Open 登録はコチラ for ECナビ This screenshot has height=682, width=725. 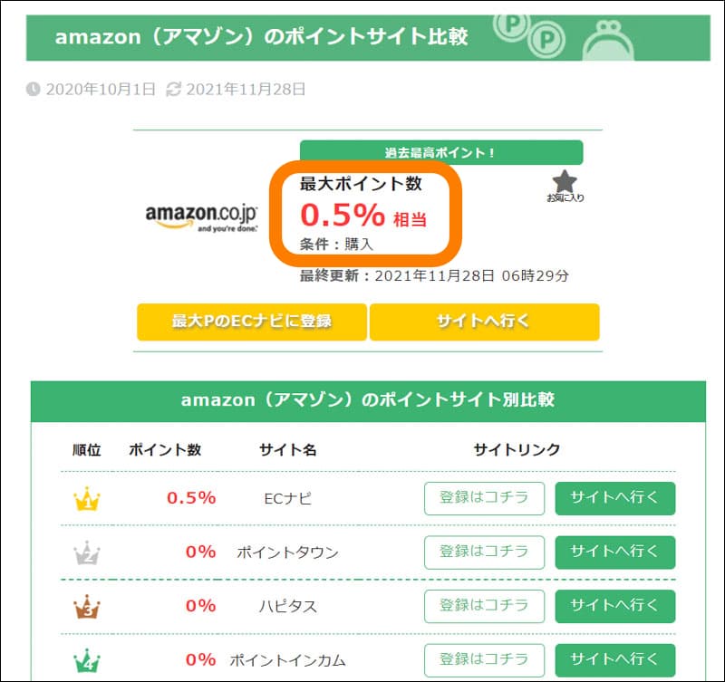(x=484, y=498)
